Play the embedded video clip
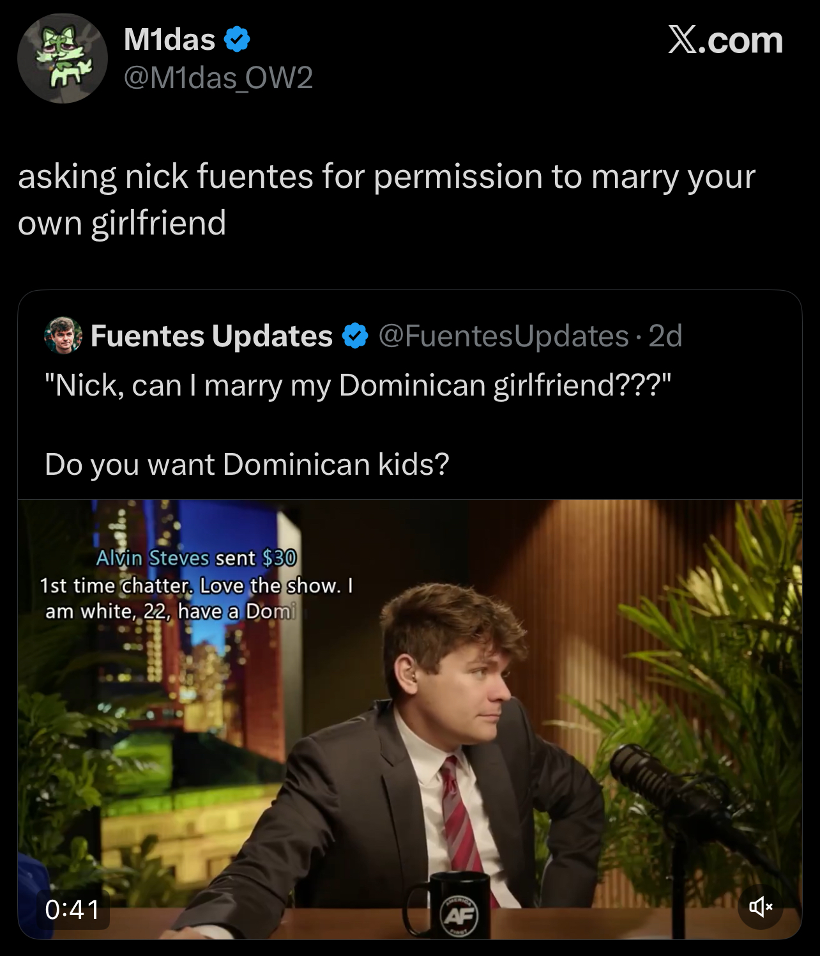Screen dimensions: 820x956 pos(410,719)
